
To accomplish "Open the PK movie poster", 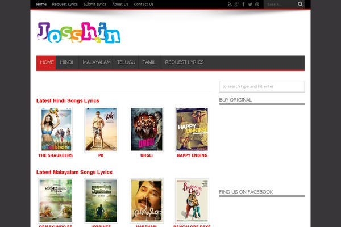I will pyautogui.click(x=101, y=129).
